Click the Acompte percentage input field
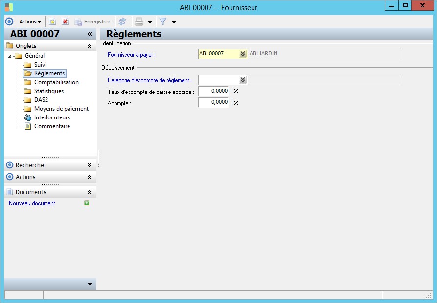 pyautogui.click(x=213, y=102)
